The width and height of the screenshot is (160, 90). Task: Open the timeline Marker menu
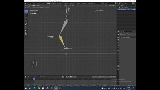pos(45,77)
